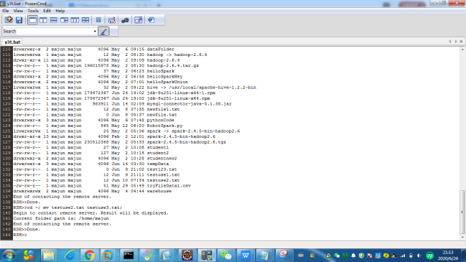Open the Sogou browser taskbar icon
Screen dimensions: 466x262
[29, 255]
